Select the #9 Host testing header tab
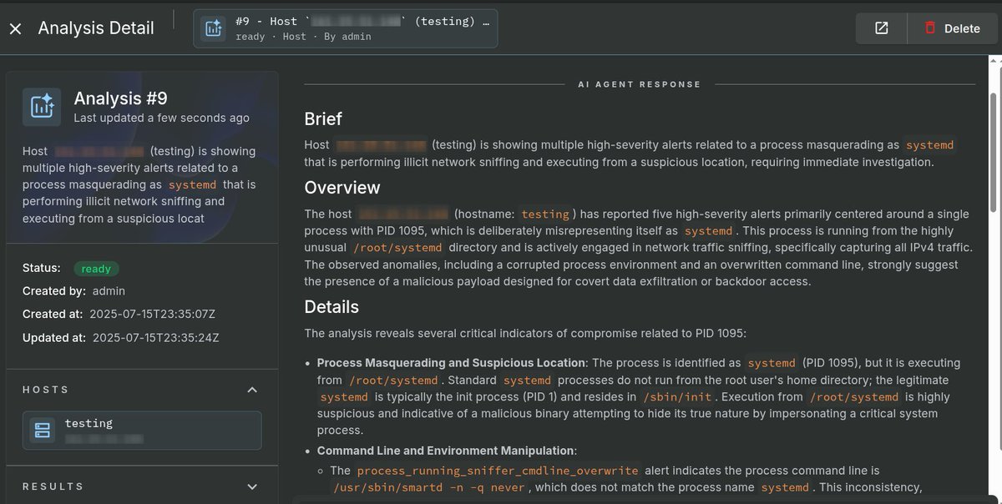Viewport: 1002px width, 504px height. [x=346, y=28]
